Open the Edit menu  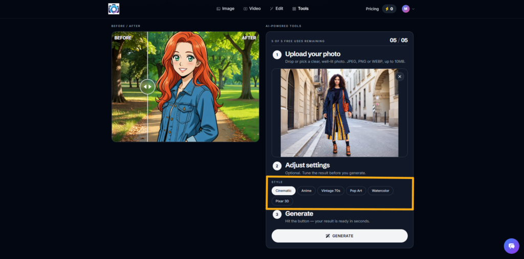click(x=276, y=9)
